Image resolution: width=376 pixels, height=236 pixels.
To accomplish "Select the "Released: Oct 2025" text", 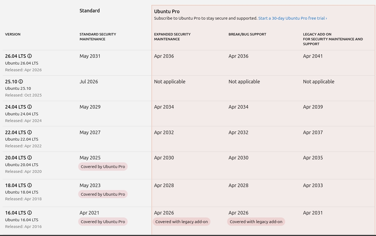I will click(x=23, y=95).
